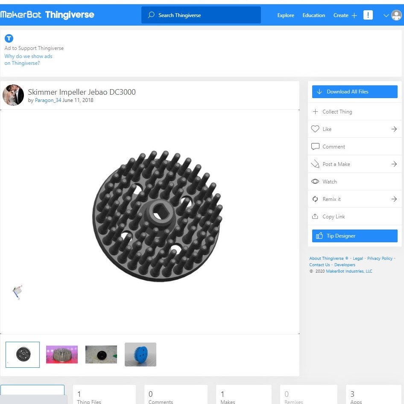
Task: Open the Create menu
Action: [341, 15]
